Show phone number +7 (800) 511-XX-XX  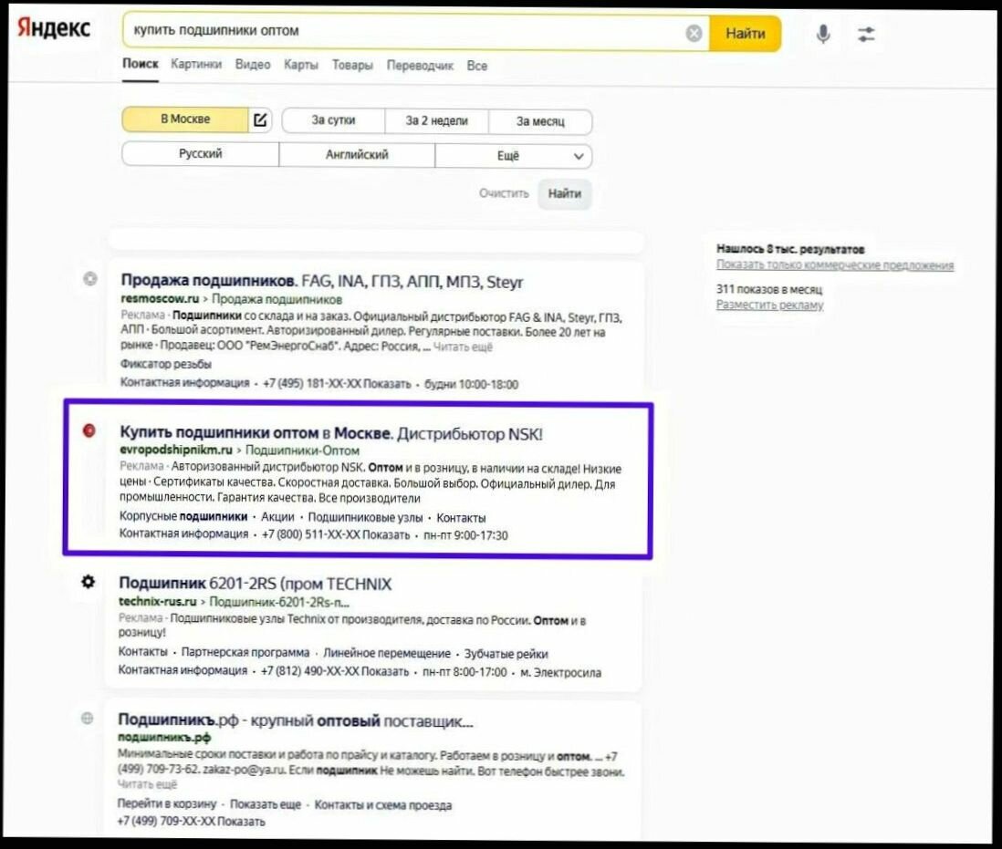[336, 535]
